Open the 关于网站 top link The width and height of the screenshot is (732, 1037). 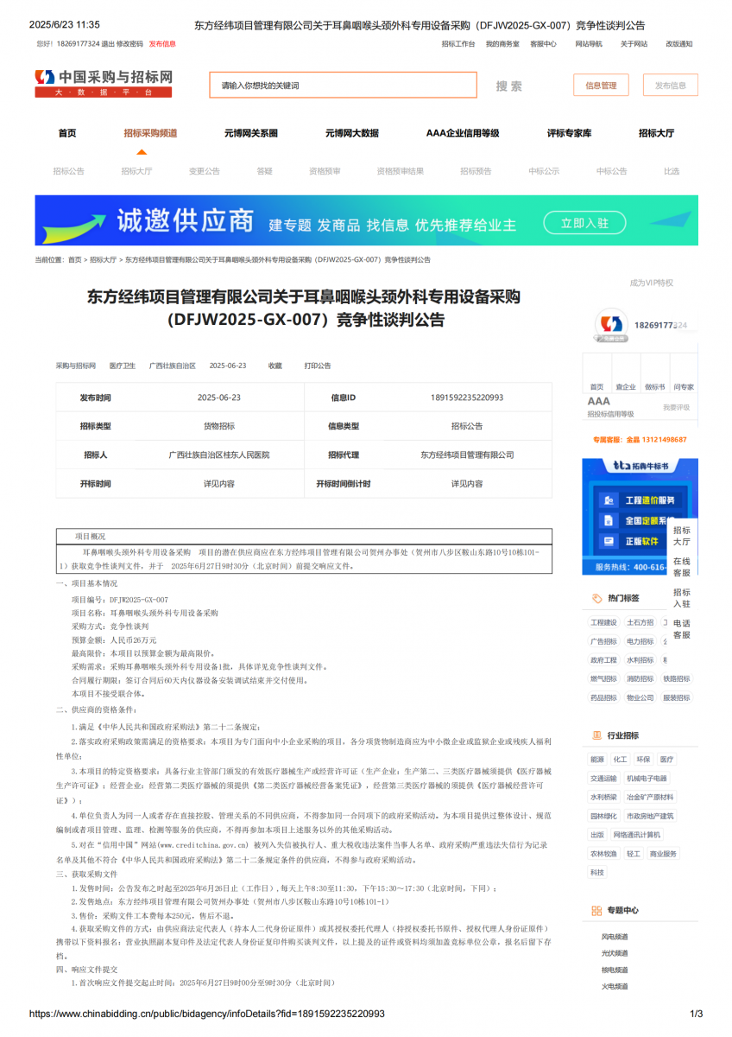[634, 43]
